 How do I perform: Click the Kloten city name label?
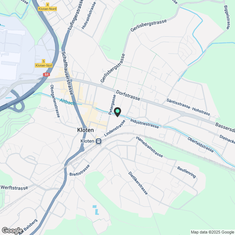pos(86,130)
